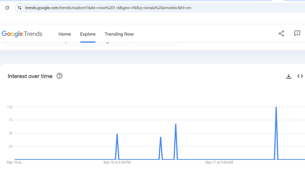Click the share icon in Trends header
Screen dimensions: 305x171
coord(281,33)
